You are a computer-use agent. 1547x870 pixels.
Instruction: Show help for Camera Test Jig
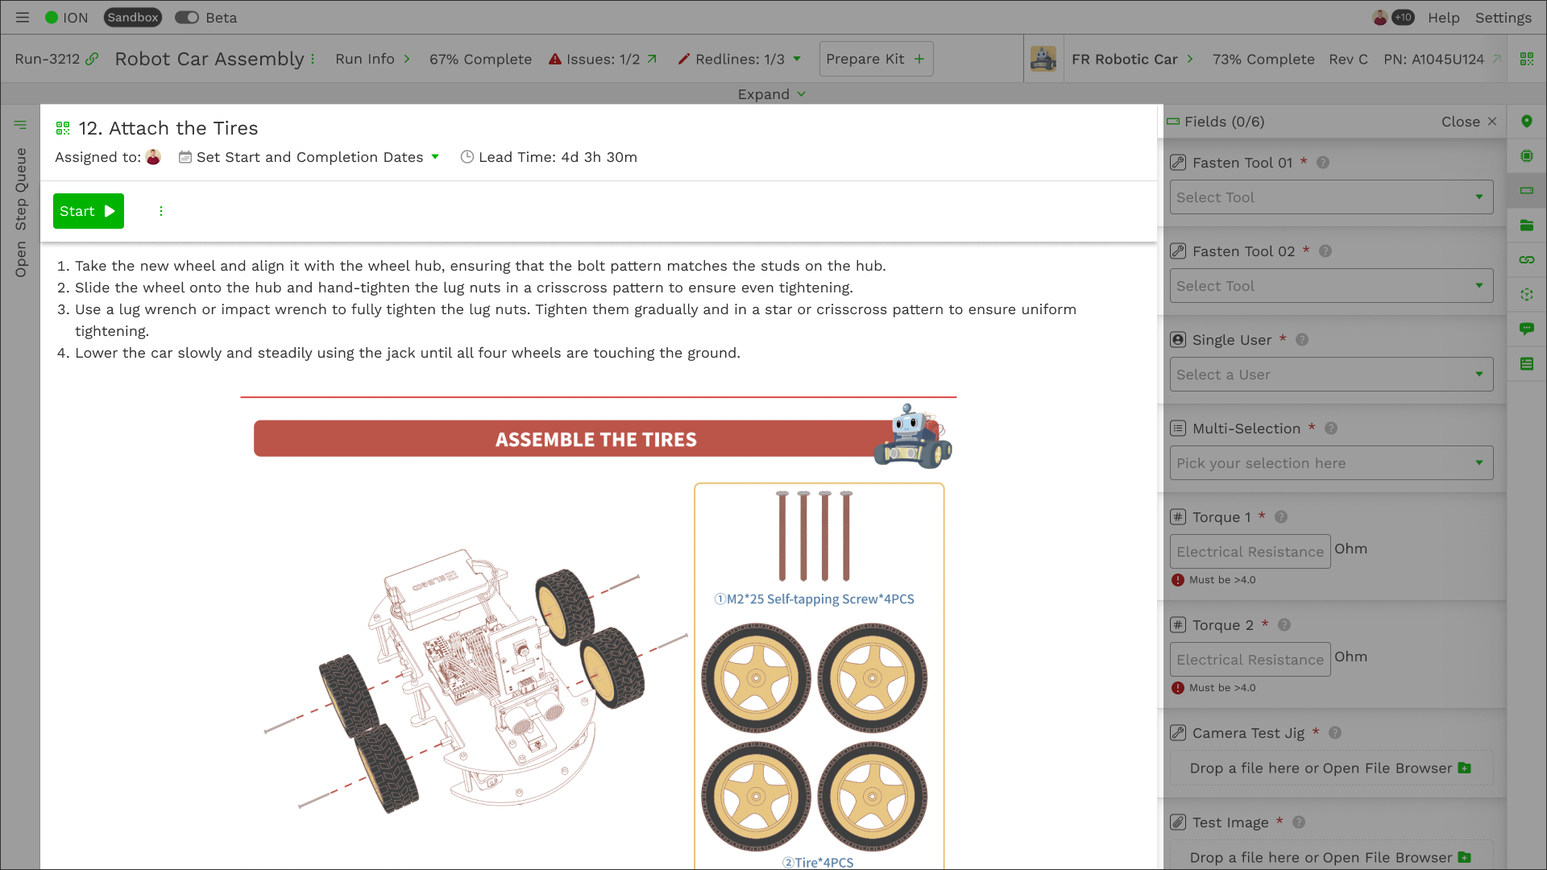coord(1335,733)
